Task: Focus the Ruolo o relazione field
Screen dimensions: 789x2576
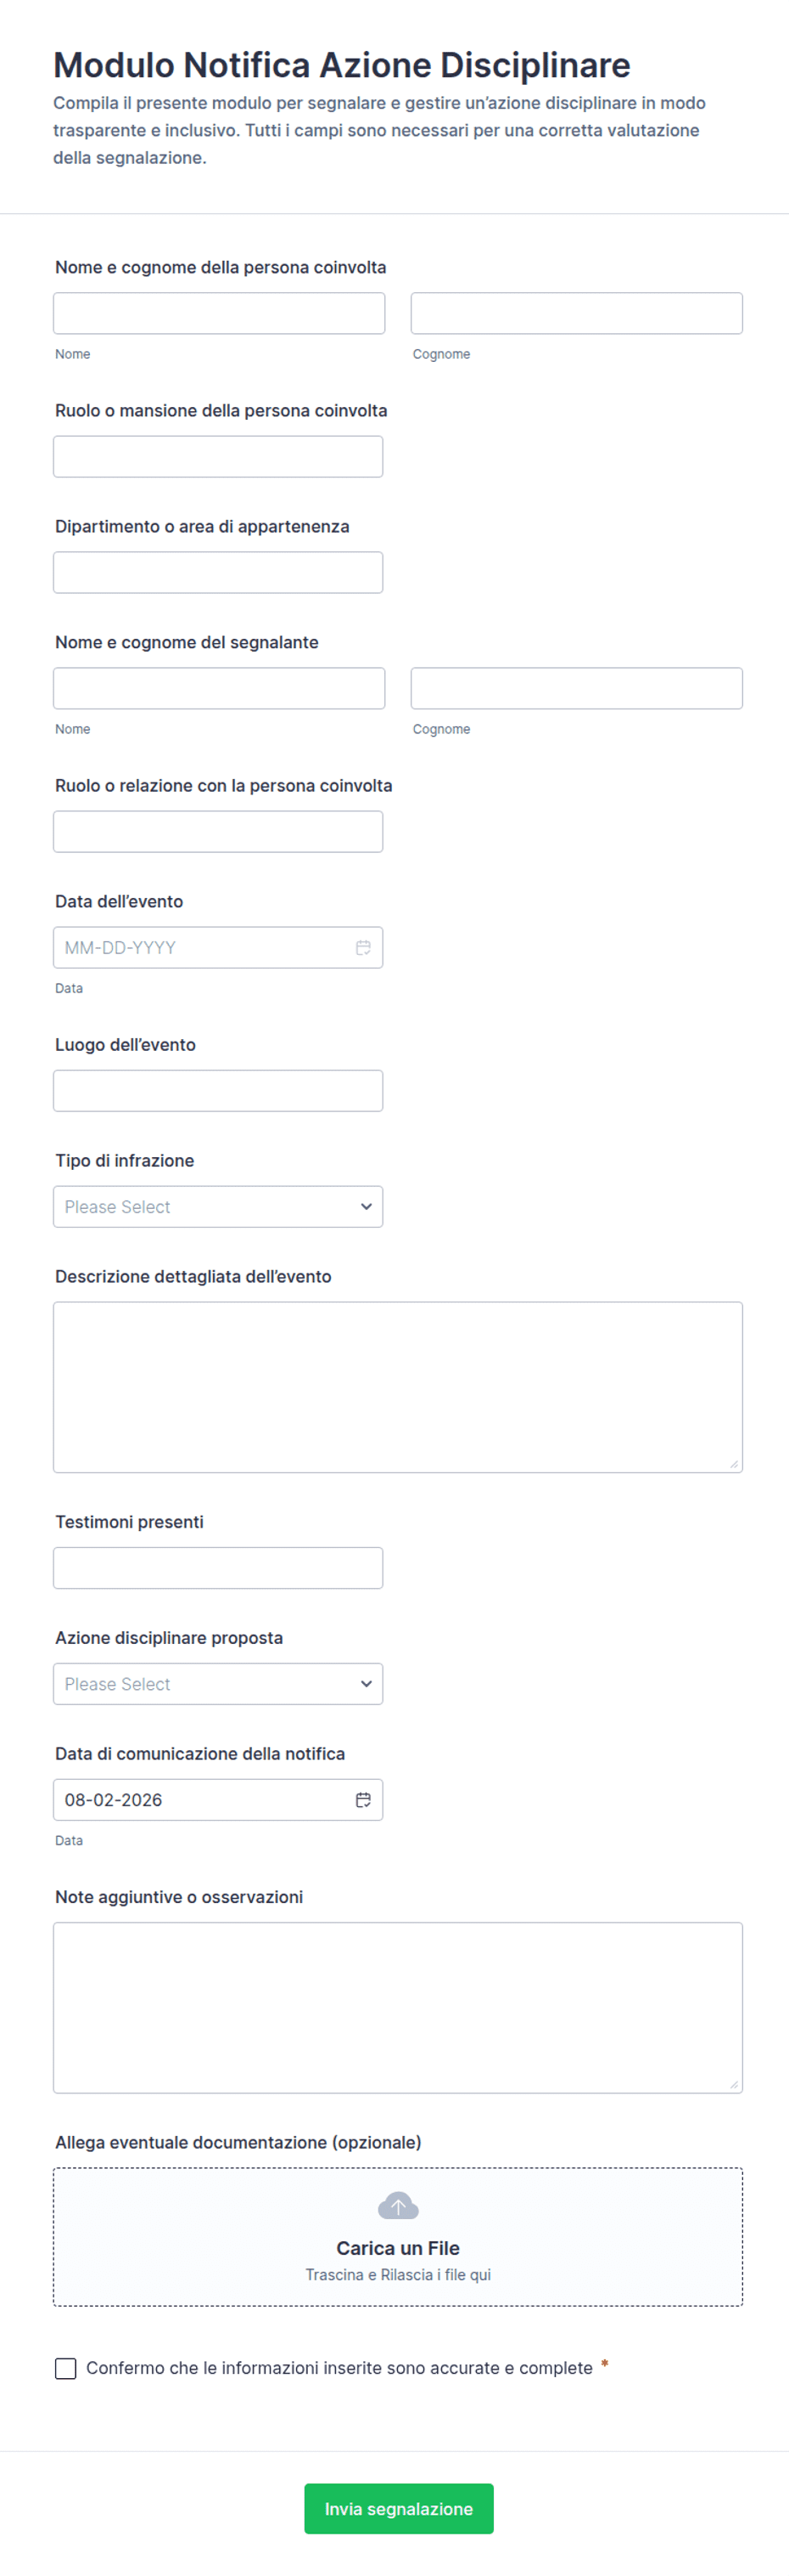Action: click(218, 831)
